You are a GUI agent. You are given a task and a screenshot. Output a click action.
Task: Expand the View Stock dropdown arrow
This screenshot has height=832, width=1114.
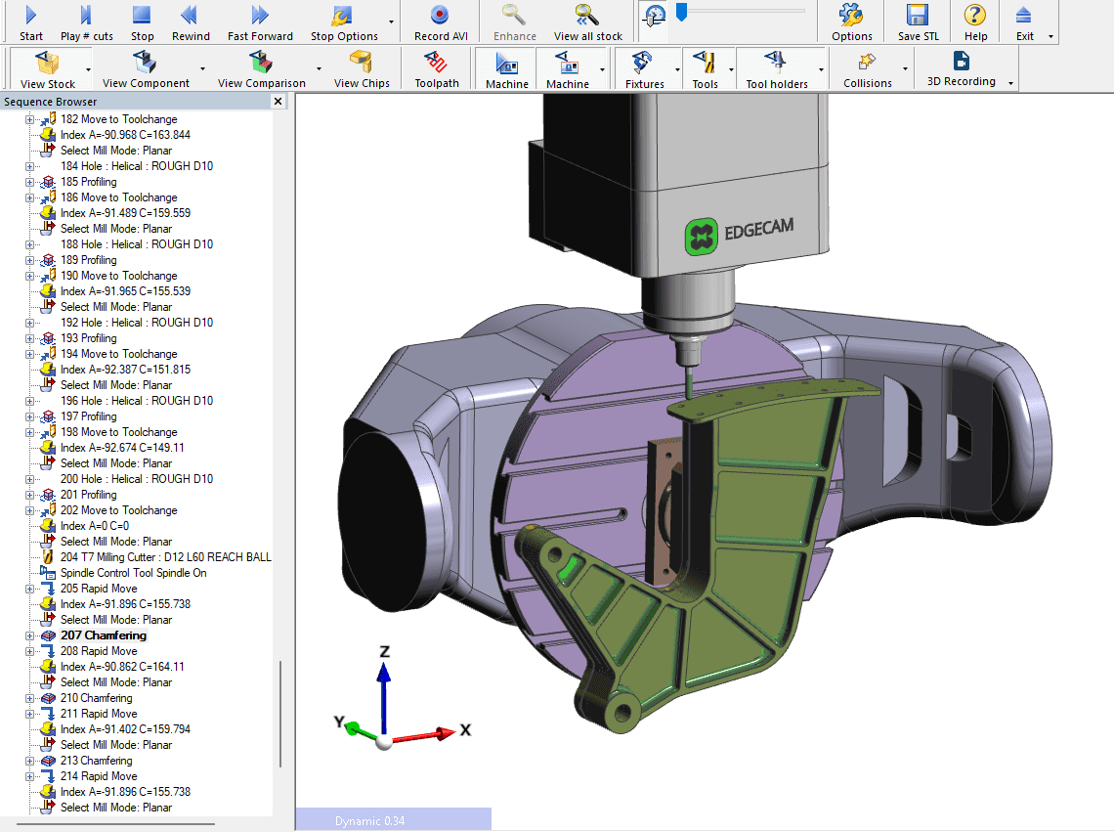(x=88, y=70)
